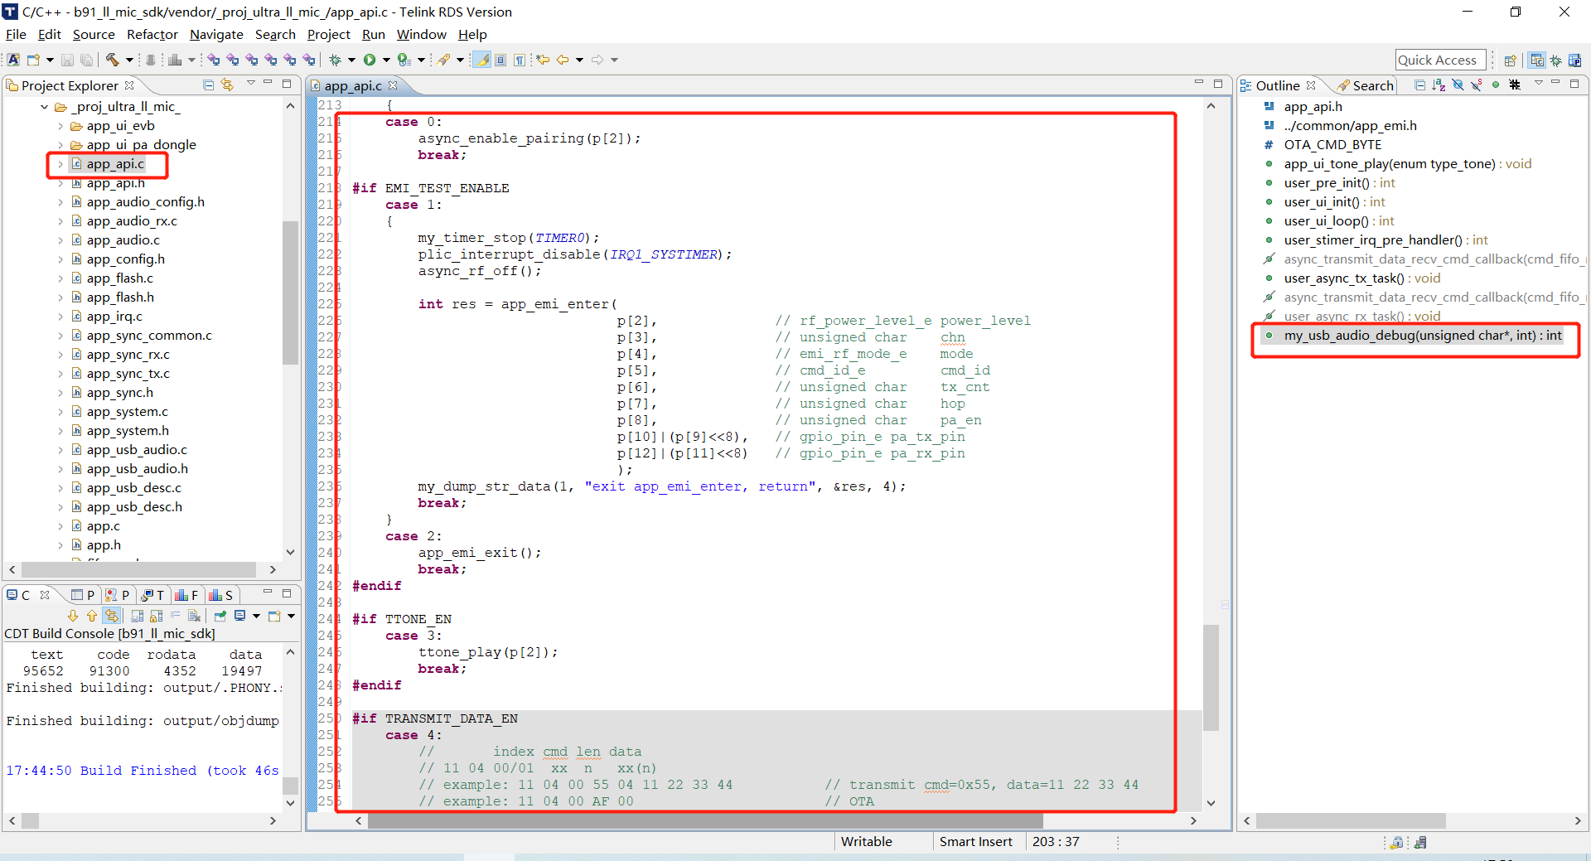The height and width of the screenshot is (861, 1591).
Task: Run the application via the green Run icon
Action: (x=370, y=60)
